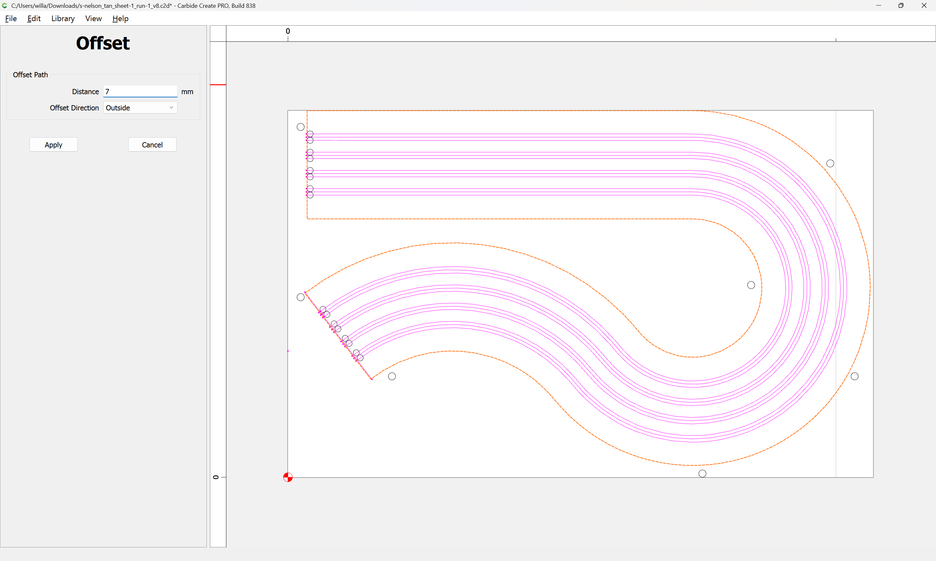Open the Library menu
Viewport: 936px width, 561px height.
pyautogui.click(x=63, y=19)
